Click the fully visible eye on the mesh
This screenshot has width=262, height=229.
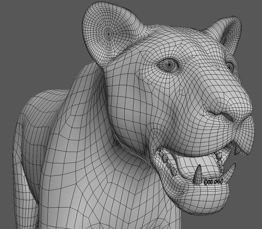point(168,64)
